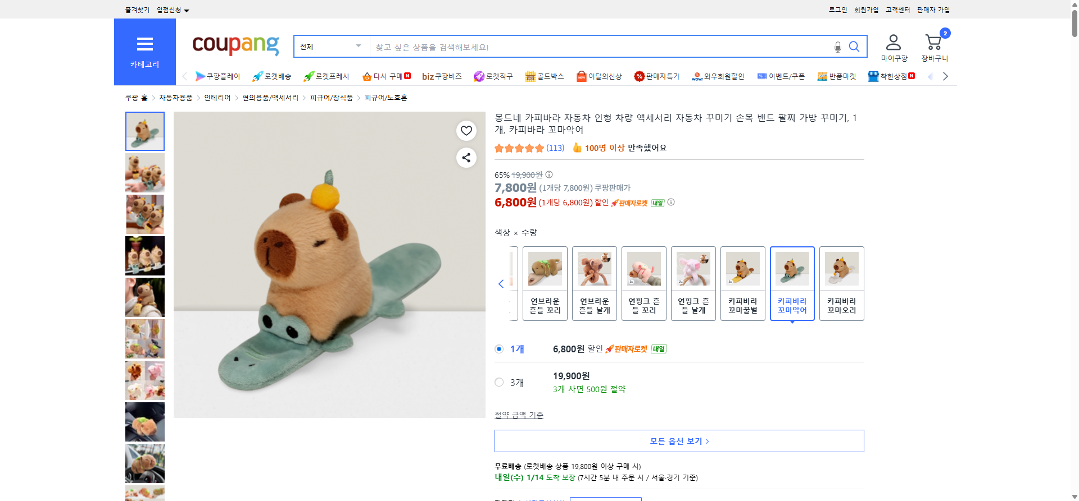
Task: Toggle the wishlist heart on the product image
Action: coord(466,131)
